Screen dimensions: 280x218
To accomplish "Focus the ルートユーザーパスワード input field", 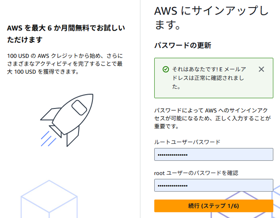I will (214, 154).
